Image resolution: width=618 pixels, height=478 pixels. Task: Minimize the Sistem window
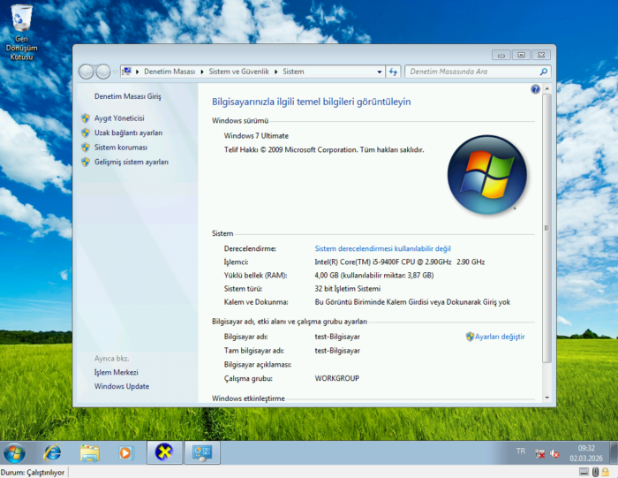pyautogui.click(x=501, y=55)
